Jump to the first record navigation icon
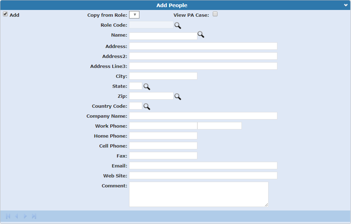Screen dimensions: 351x224 (8, 216)
